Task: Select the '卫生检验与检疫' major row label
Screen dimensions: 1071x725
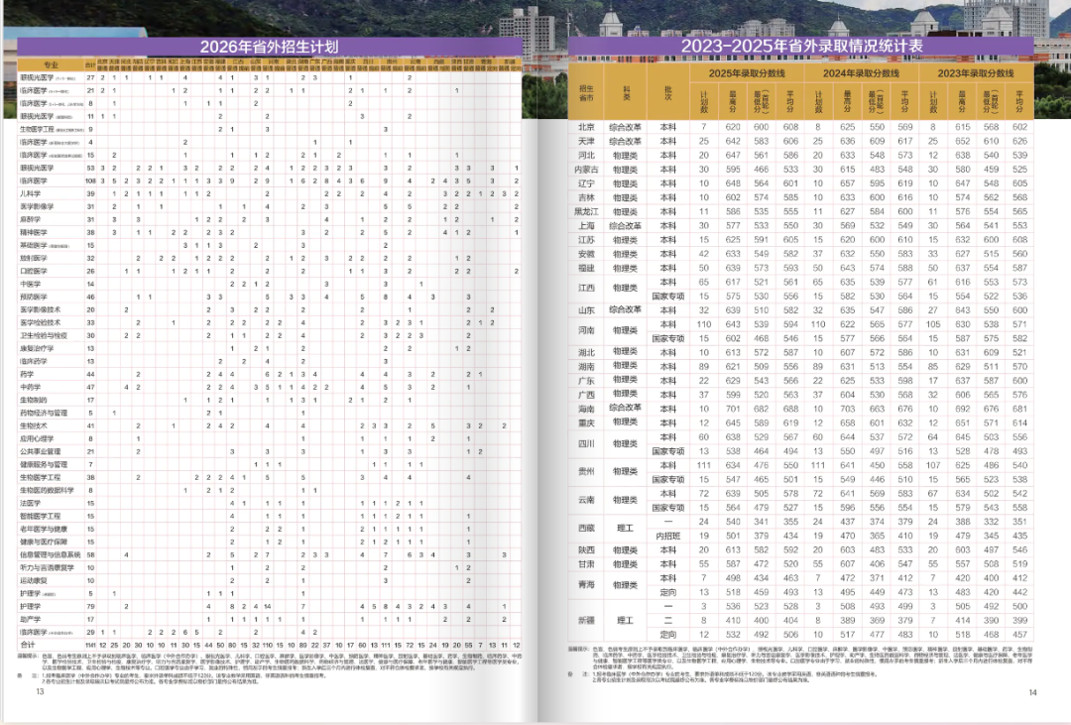Action: tap(44, 335)
